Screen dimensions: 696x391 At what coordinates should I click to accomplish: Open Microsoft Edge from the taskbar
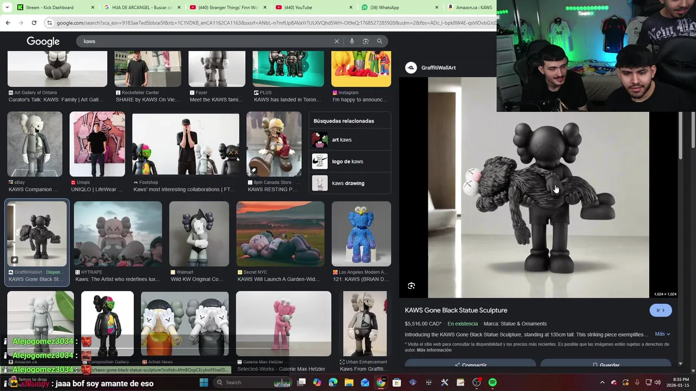click(x=333, y=382)
